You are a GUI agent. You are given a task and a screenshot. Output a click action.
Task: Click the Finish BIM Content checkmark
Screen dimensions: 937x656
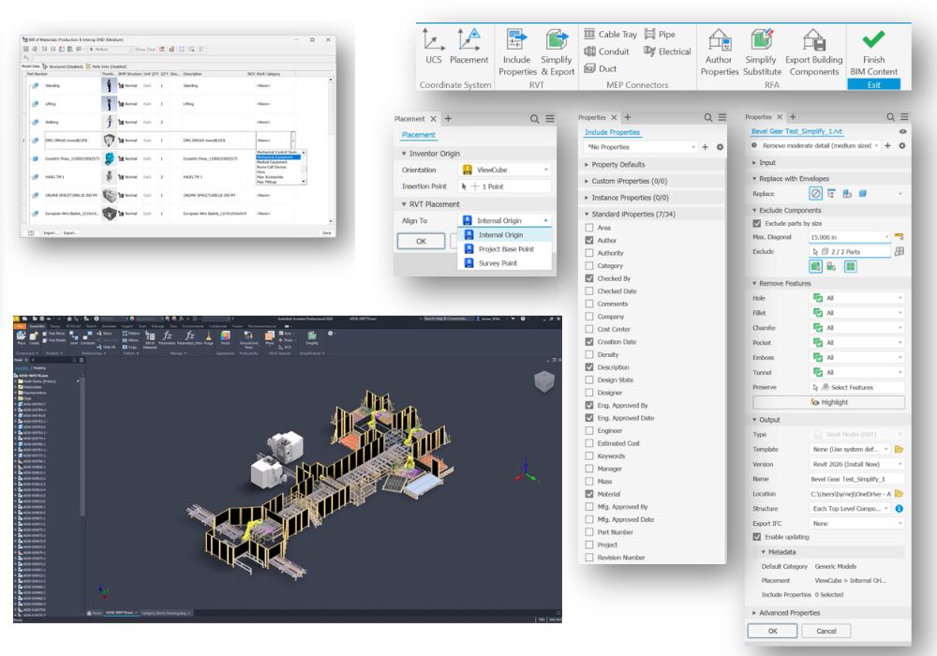(873, 41)
